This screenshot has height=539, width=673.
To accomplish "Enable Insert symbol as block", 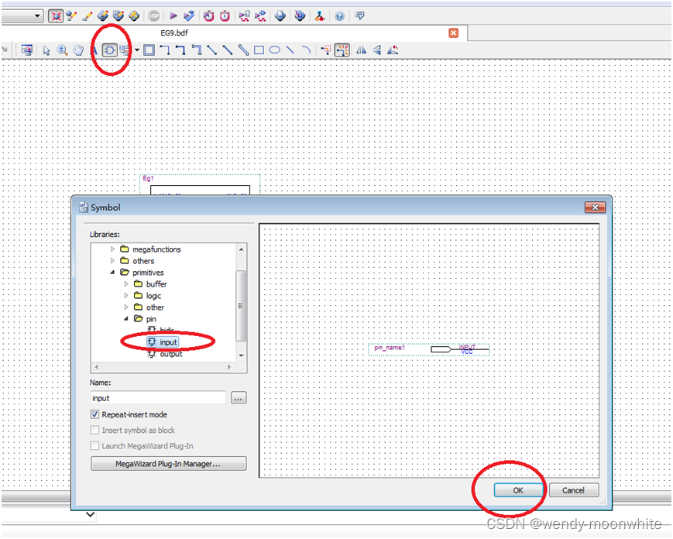I will click(94, 430).
